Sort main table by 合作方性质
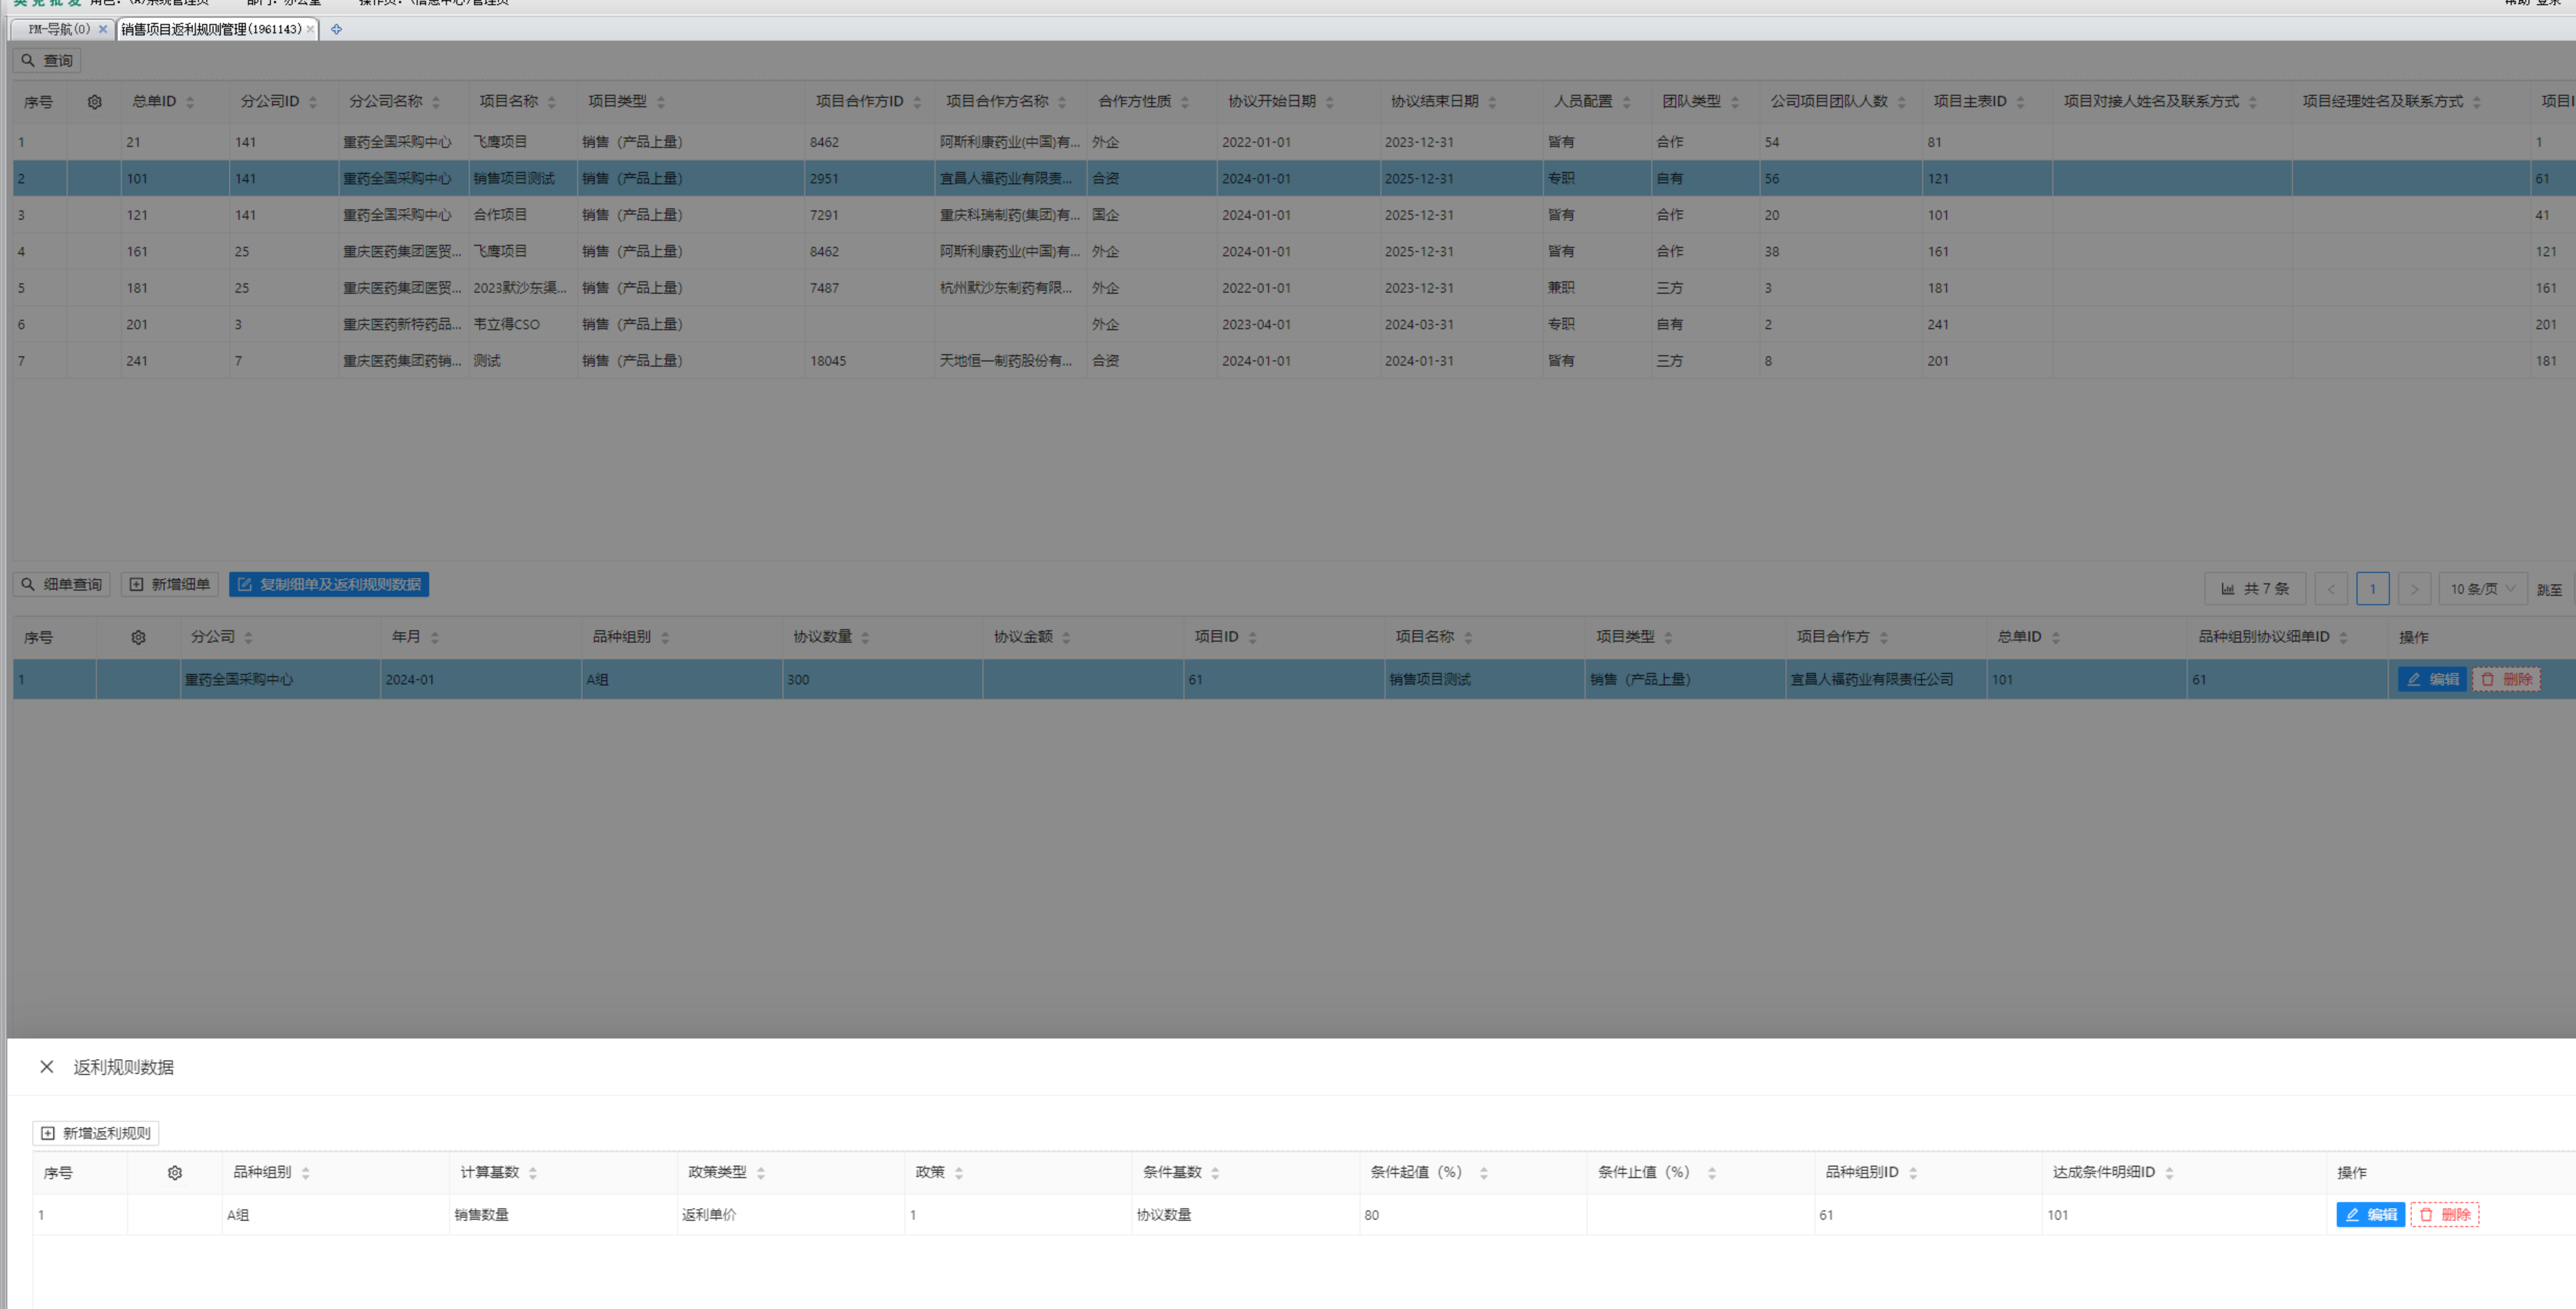 tap(1185, 102)
